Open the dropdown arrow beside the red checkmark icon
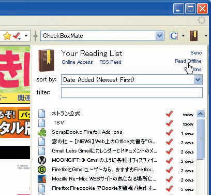The image size is (211, 195). pyautogui.click(x=26, y=36)
